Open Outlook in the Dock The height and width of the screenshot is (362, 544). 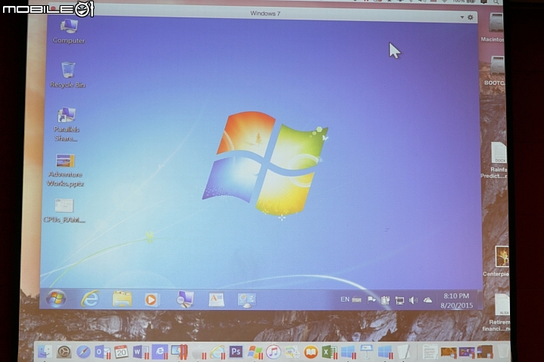click(x=102, y=352)
